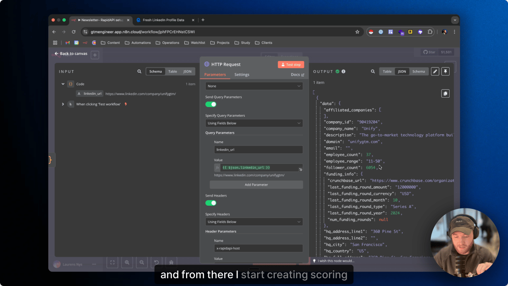This screenshot has width=508, height=286.
Task: Click the header Name field x-rapidapi-host
Action: tap(259, 249)
